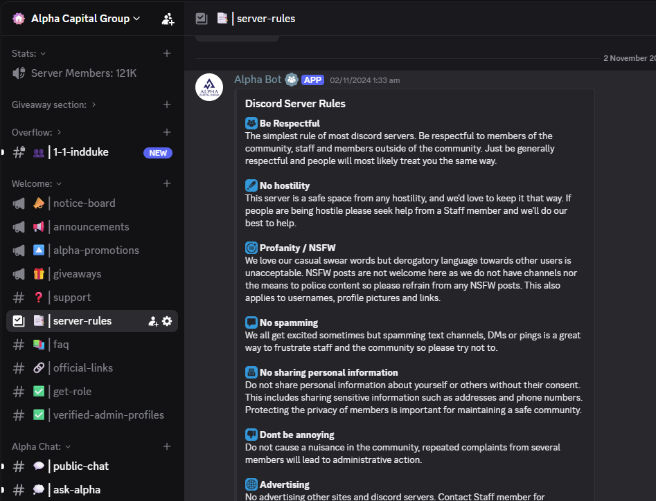This screenshot has height=501, width=656.
Task: Add a channel to the Welcome category
Action: 167,183
